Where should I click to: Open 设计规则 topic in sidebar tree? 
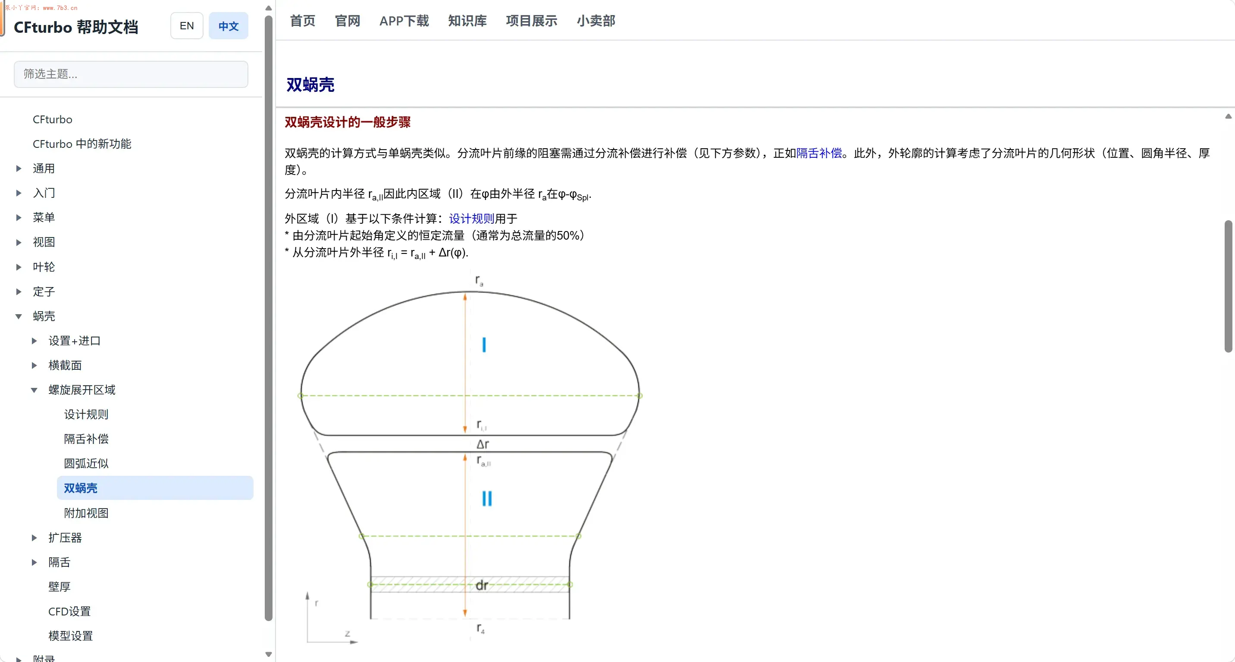tap(86, 414)
